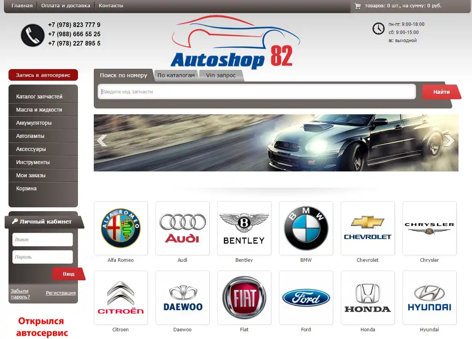Choose the Chevrolet brand logo
The height and width of the screenshot is (339, 472).
tap(368, 228)
